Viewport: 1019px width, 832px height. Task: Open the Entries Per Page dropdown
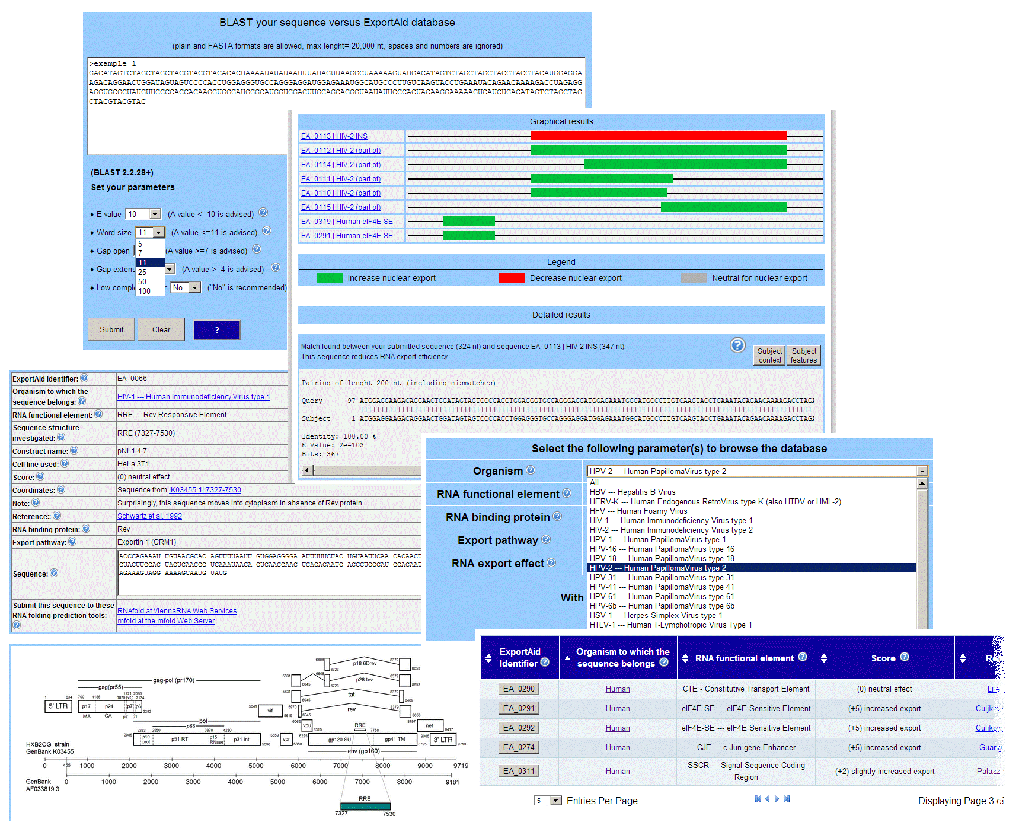[548, 801]
